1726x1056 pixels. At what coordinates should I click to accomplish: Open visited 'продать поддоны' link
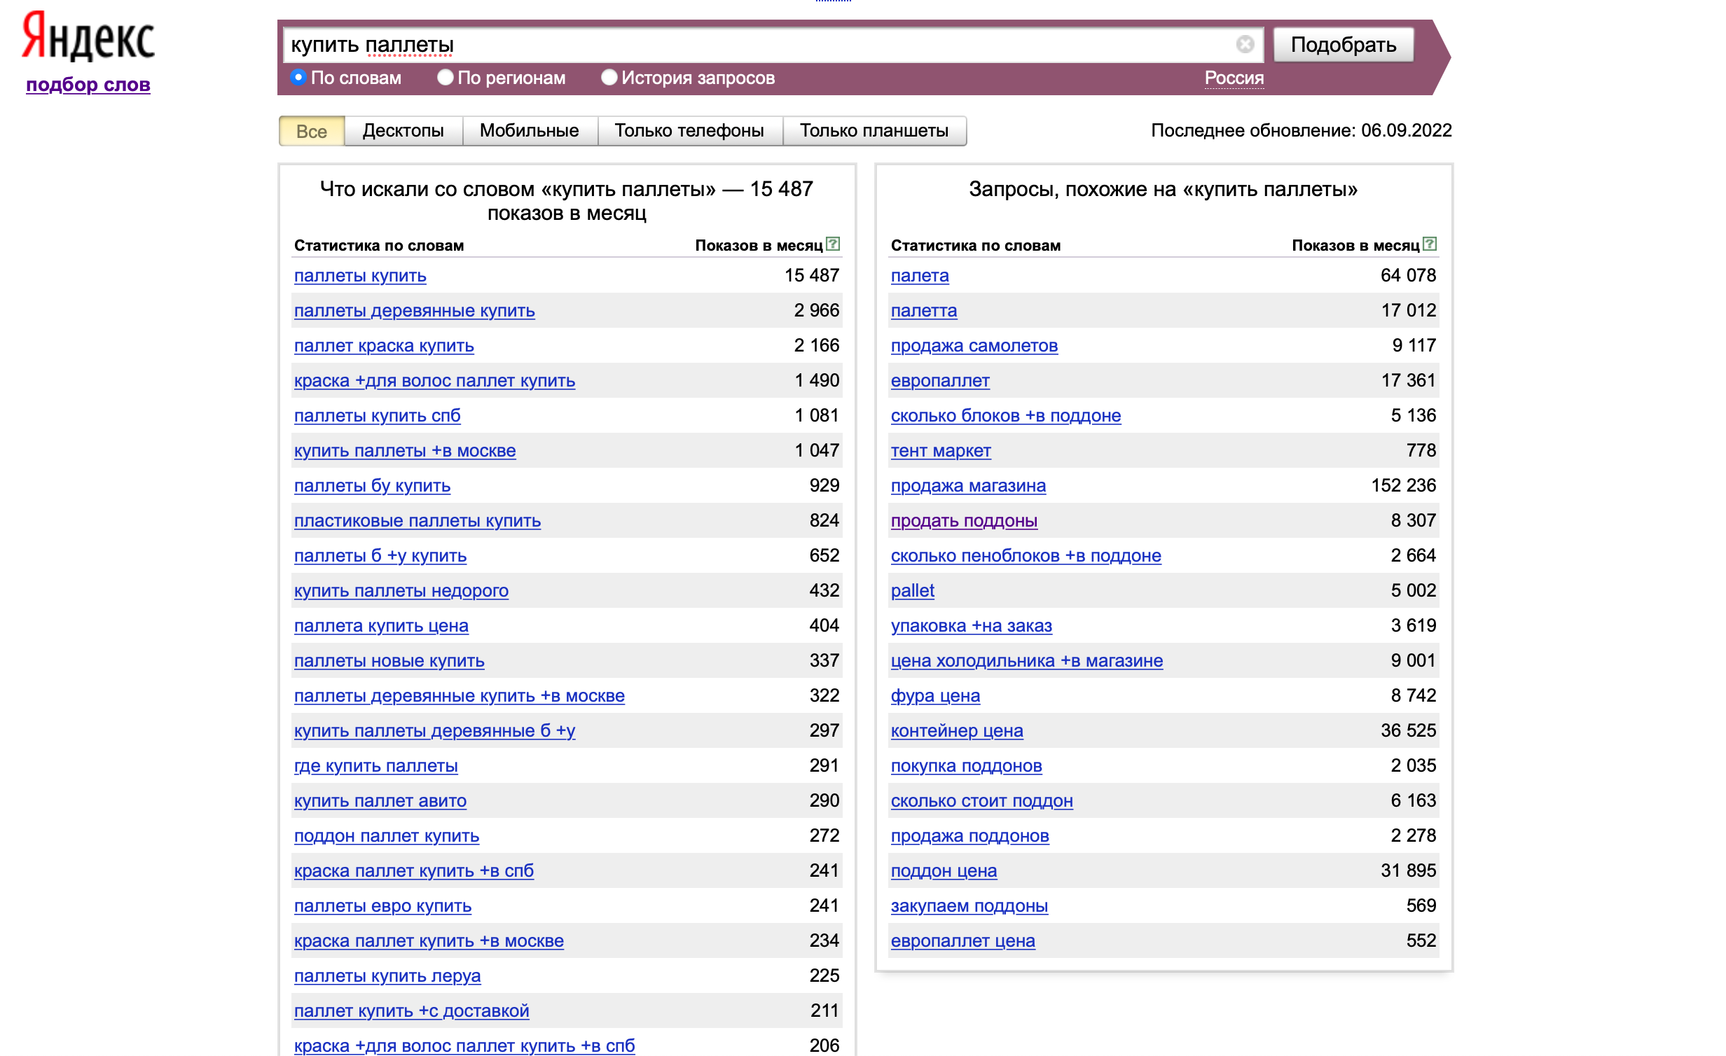pos(964,521)
